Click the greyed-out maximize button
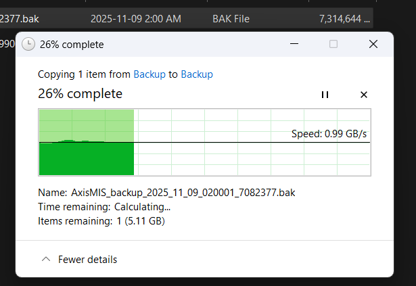416x286 pixels. click(333, 44)
